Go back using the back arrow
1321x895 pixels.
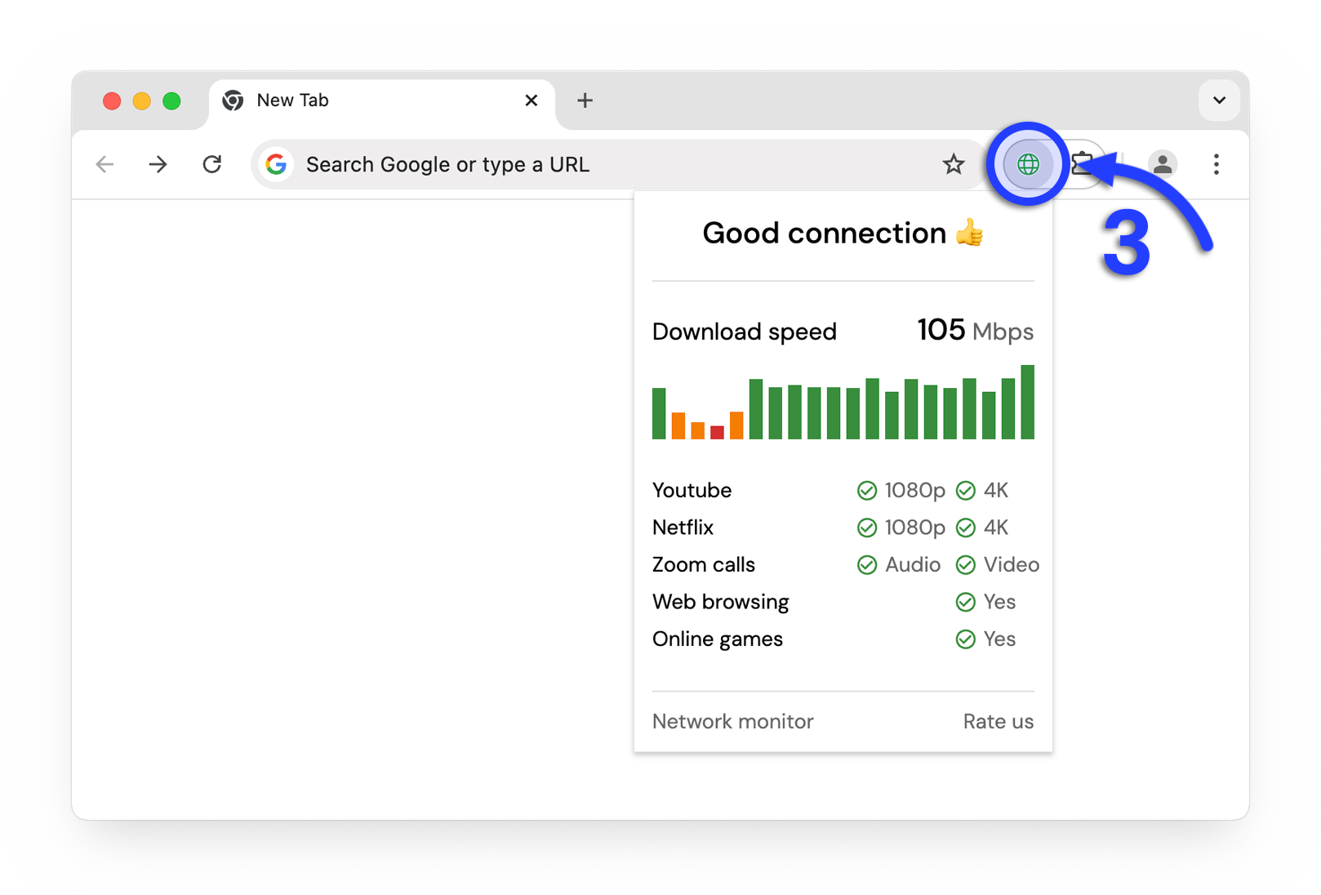(105, 164)
